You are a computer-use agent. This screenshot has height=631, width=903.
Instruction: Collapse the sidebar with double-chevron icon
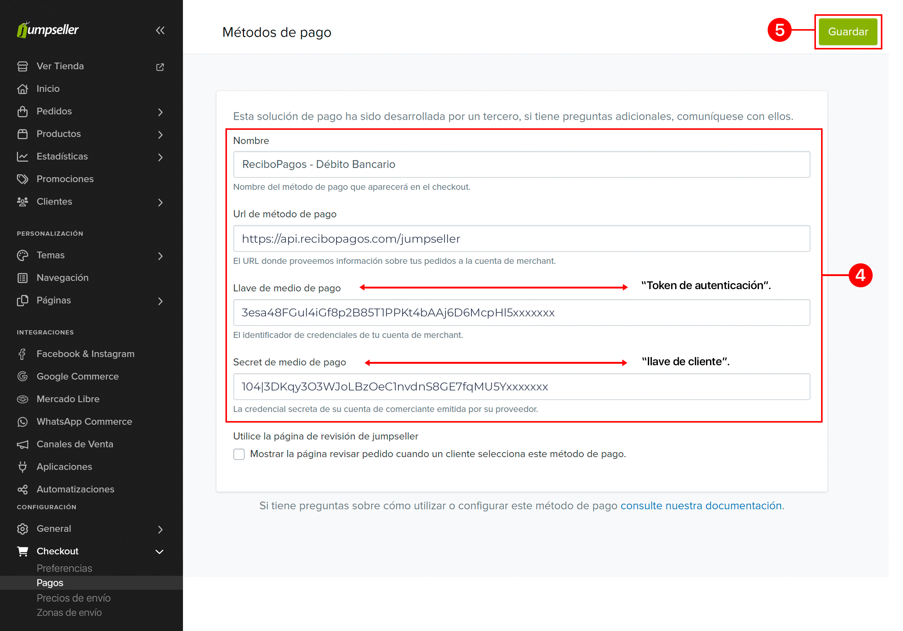coord(160,30)
